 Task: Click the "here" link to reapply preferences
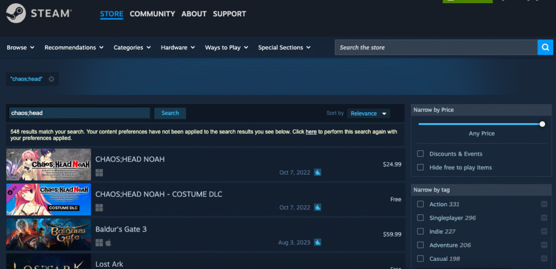pos(311,132)
